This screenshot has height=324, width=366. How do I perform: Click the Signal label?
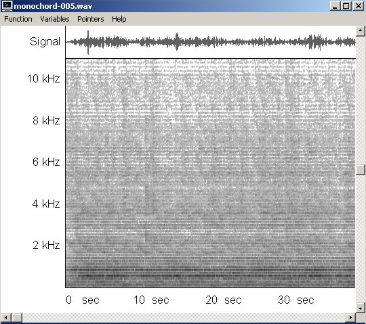[x=45, y=41]
